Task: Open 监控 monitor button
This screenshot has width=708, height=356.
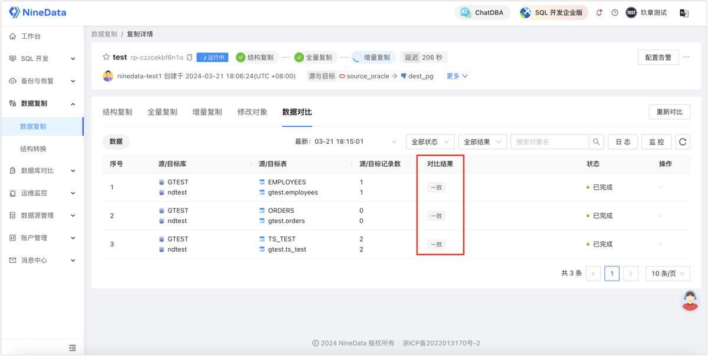Action: click(656, 141)
